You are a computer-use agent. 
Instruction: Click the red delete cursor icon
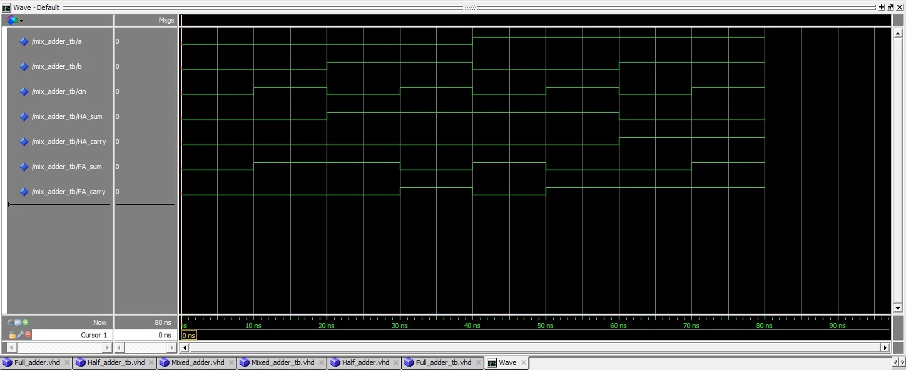pos(28,335)
